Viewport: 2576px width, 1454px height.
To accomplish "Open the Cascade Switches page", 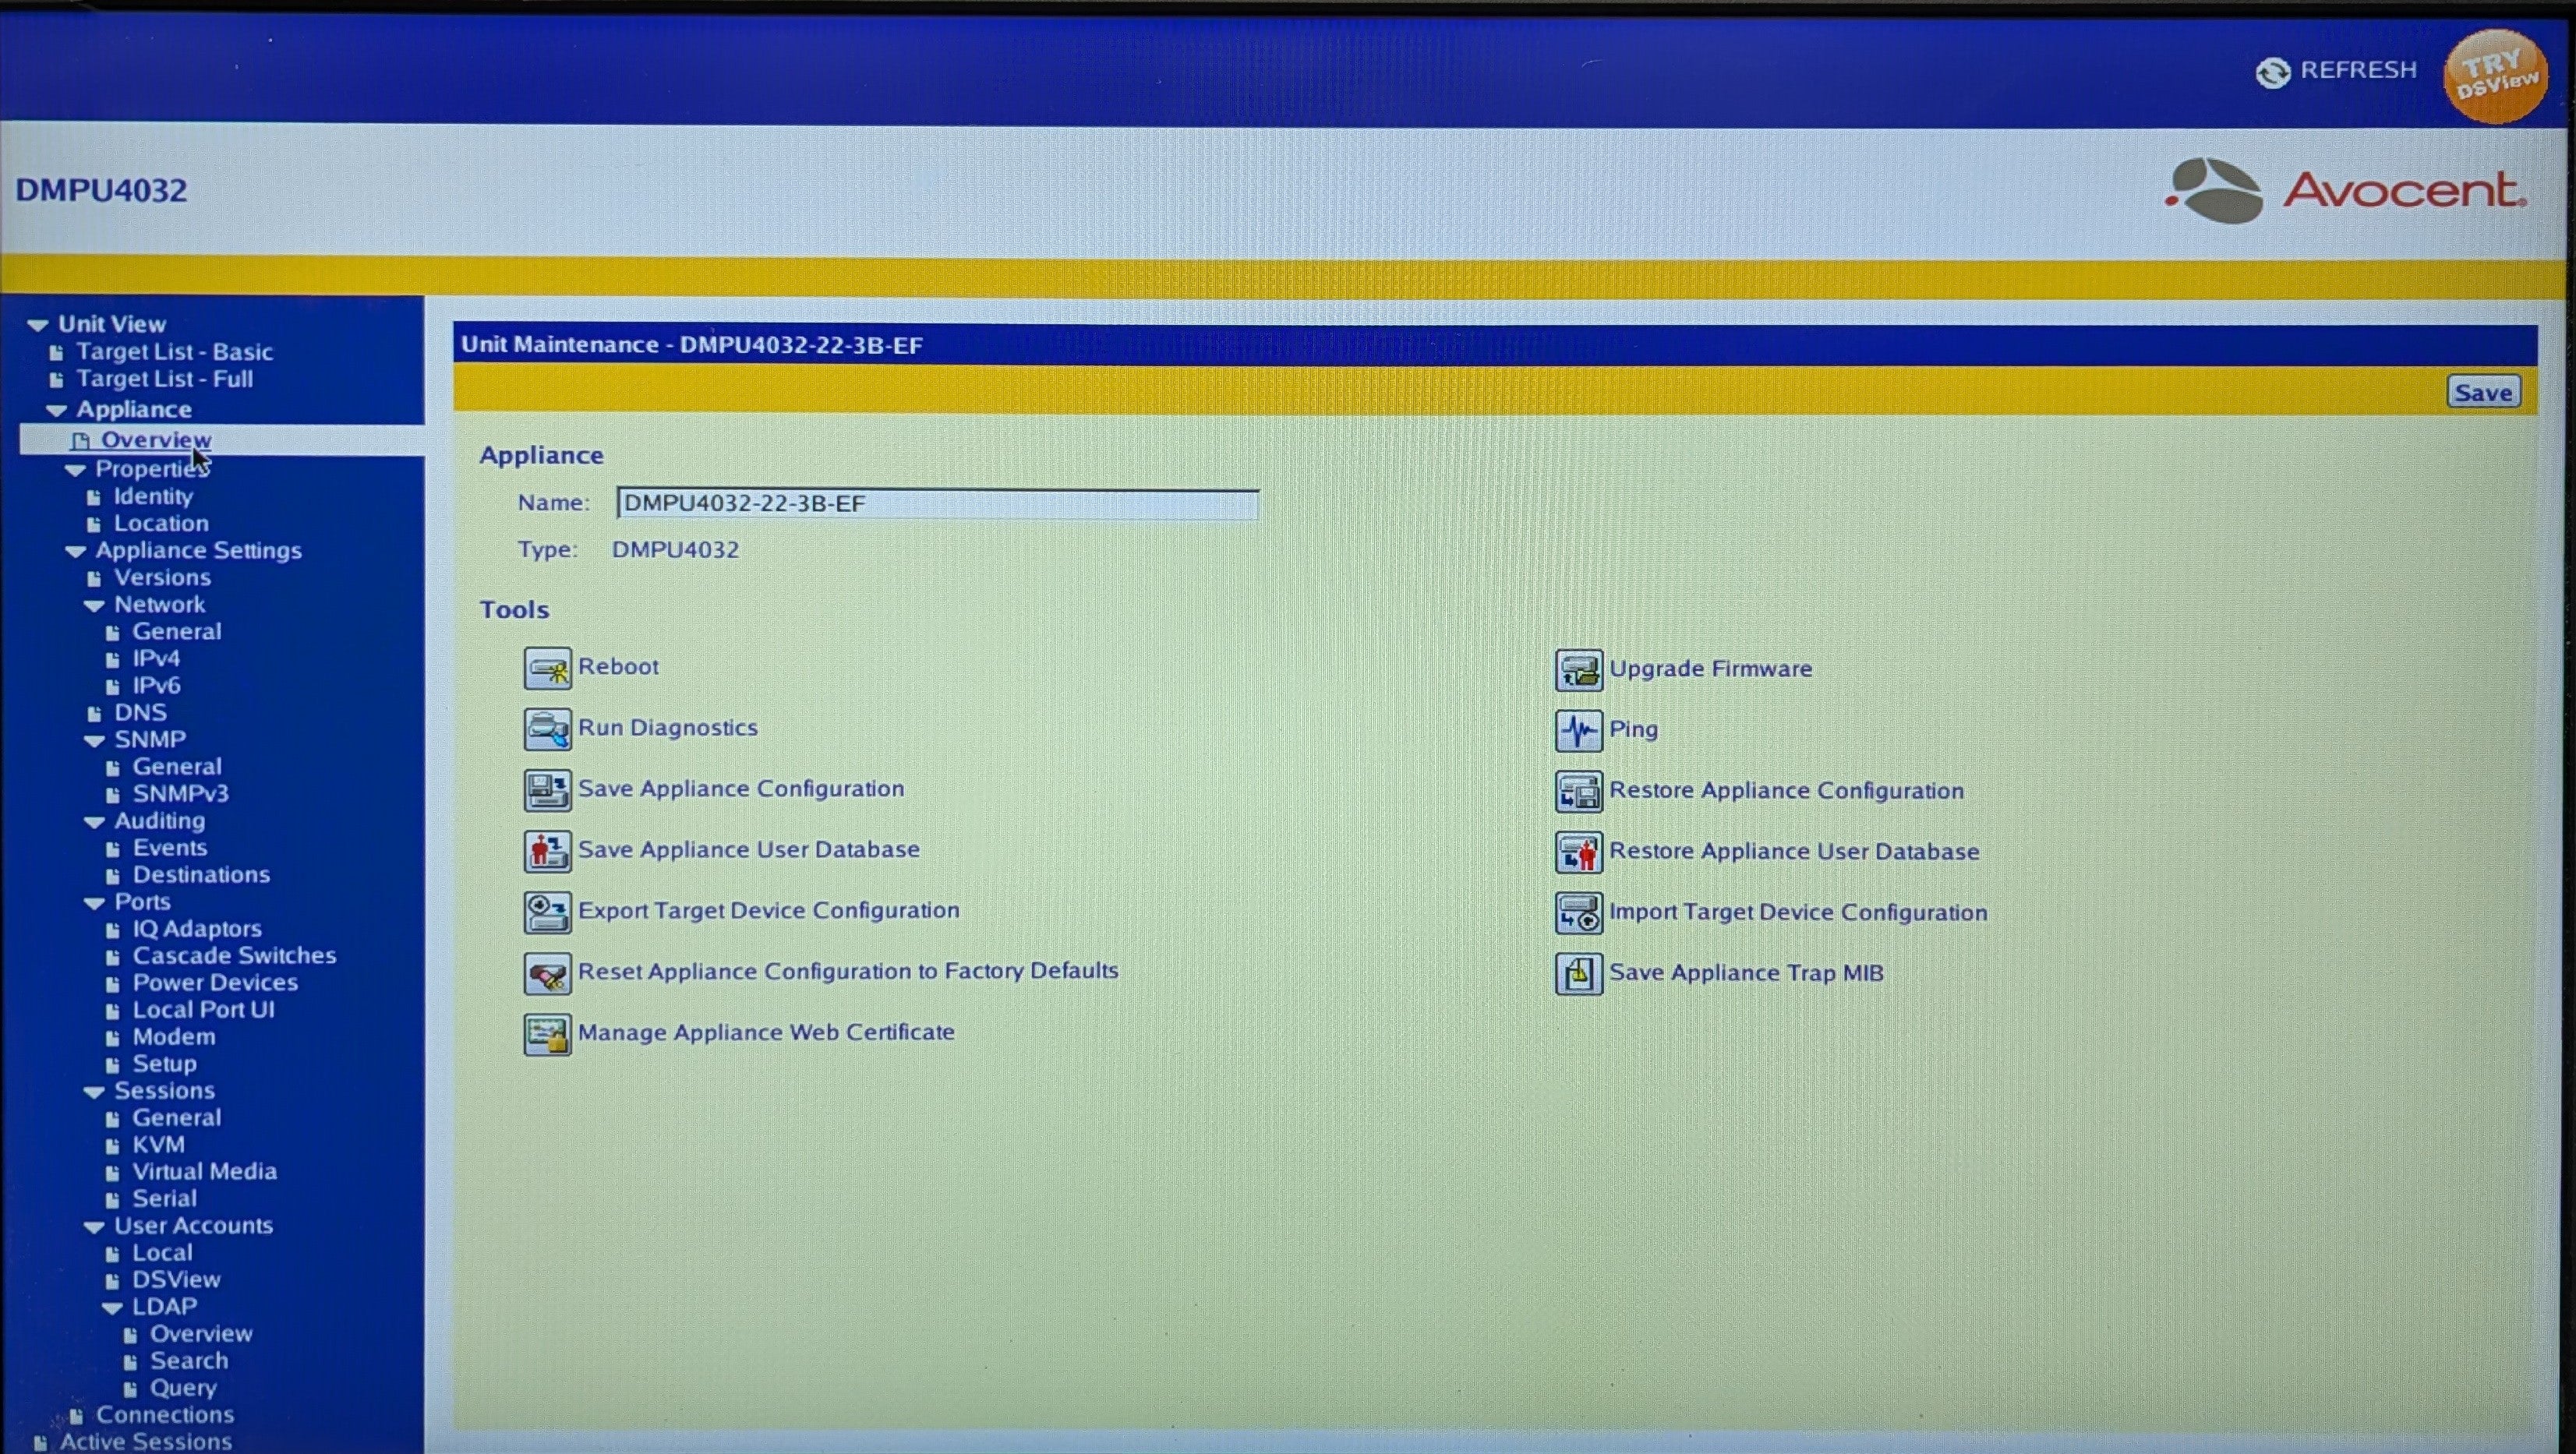I will click(x=234, y=955).
